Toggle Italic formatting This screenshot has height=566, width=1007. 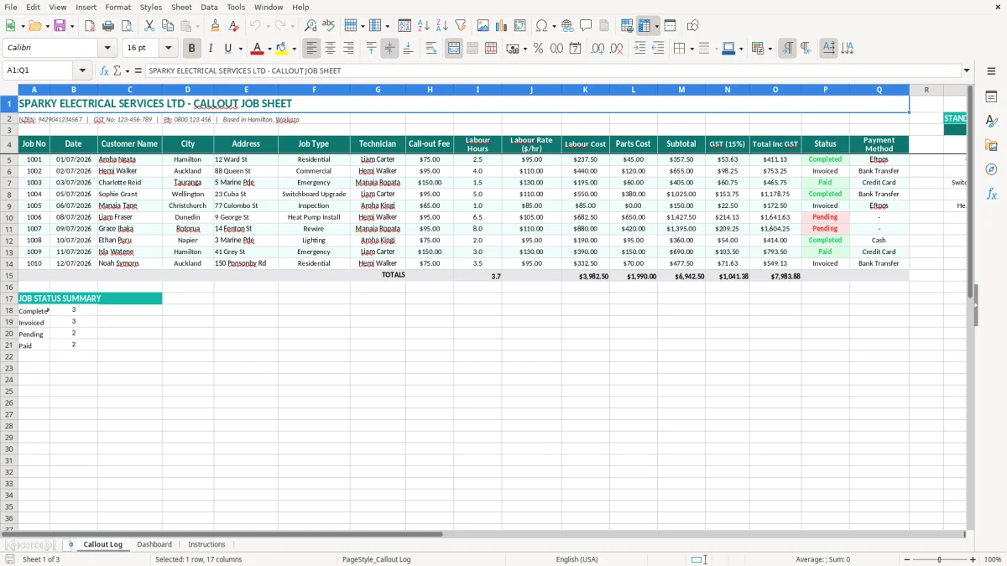(x=210, y=49)
